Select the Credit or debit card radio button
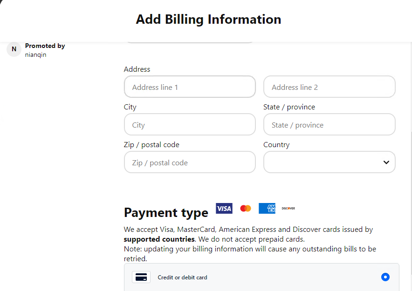Viewport: 412px width, 291px height. [385, 277]
